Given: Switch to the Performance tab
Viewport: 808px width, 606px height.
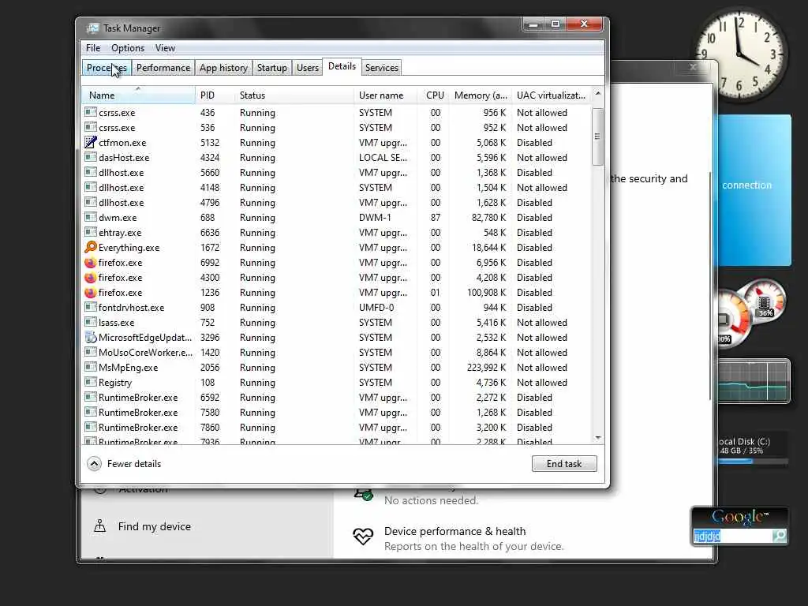Looking at the screenshot, I should point(163,68).
